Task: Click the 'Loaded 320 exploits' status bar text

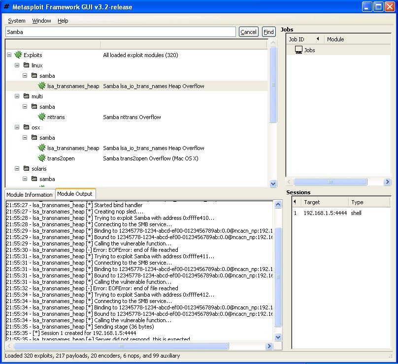Action: click(x=93, y=356)
